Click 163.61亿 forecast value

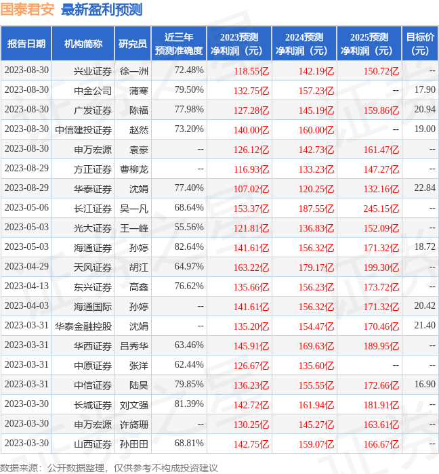click(381, 425)
